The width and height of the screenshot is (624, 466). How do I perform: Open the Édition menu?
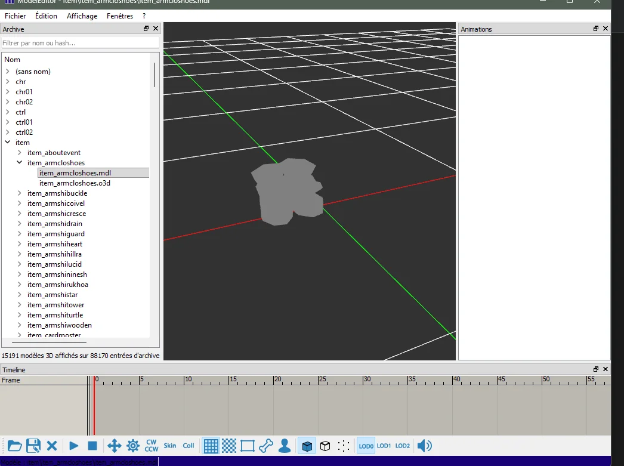tap(46, 16)
